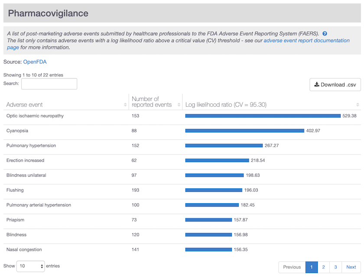Click Next page button
This screenshot has width=364, height=277.
tap(351, 267)
